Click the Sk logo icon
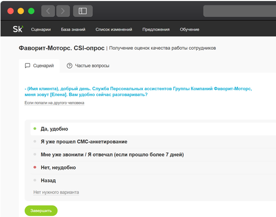 pos(18,29)
